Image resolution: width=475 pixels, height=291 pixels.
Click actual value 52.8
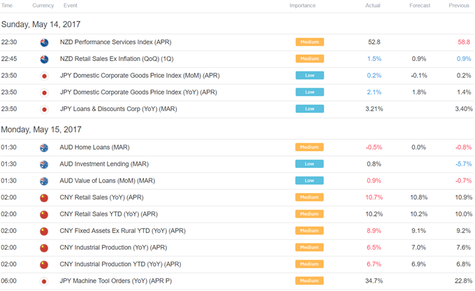click(x=374, y=42)
